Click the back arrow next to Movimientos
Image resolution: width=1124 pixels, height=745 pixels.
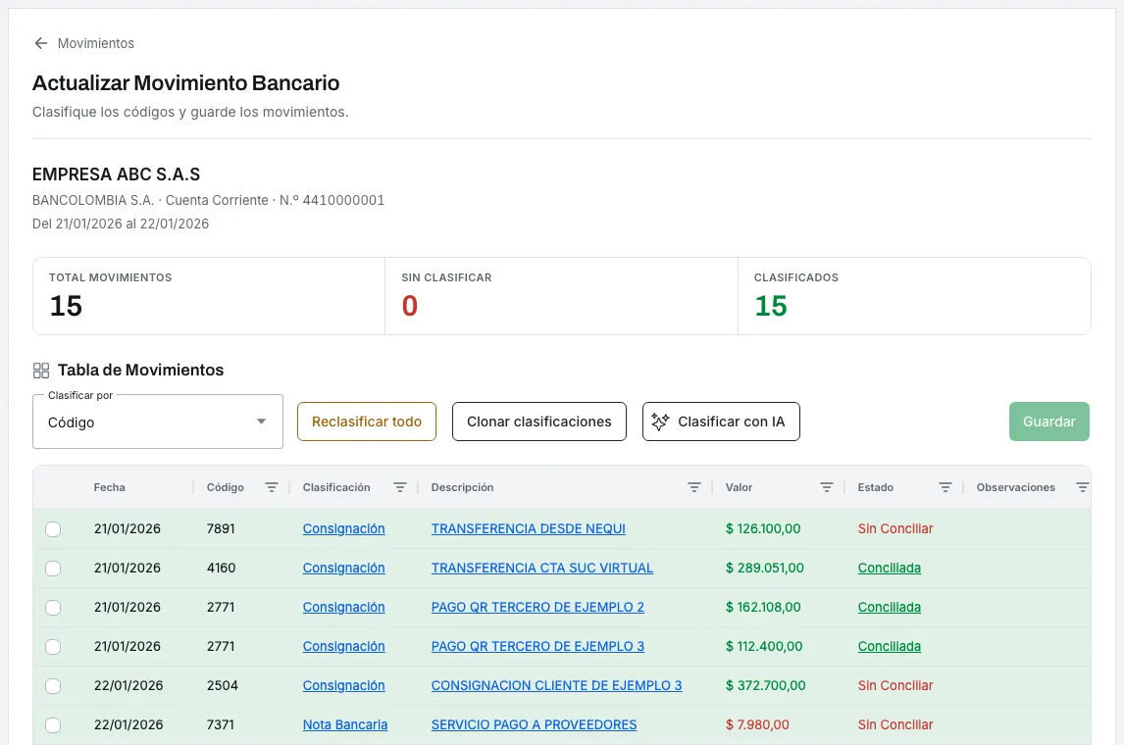pos(41,44)
